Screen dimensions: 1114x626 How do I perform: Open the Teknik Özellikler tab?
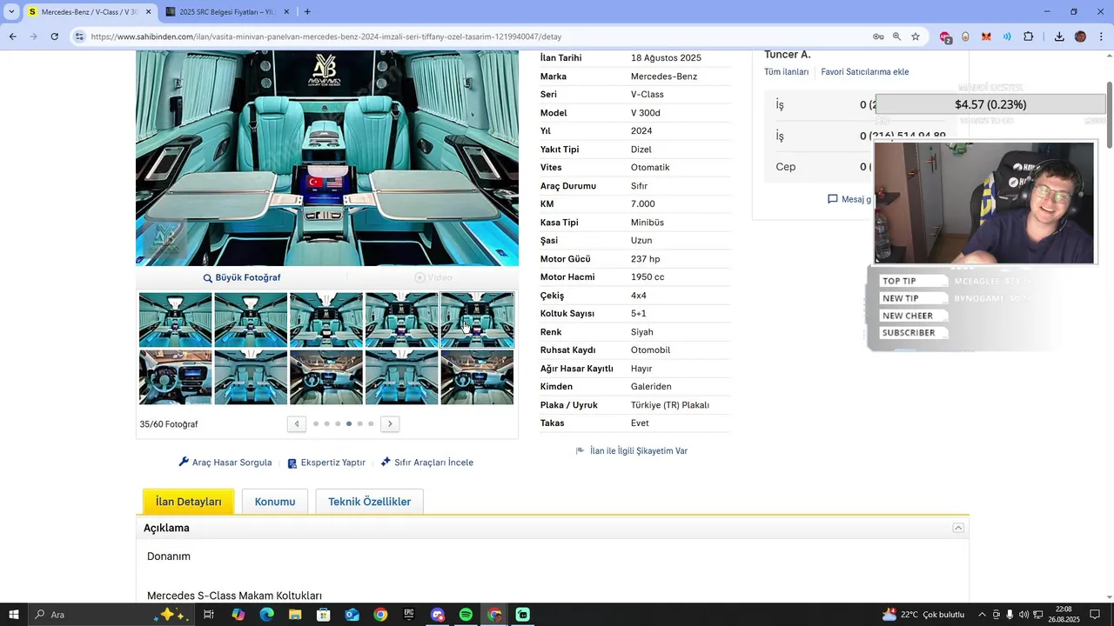(369, 502)
